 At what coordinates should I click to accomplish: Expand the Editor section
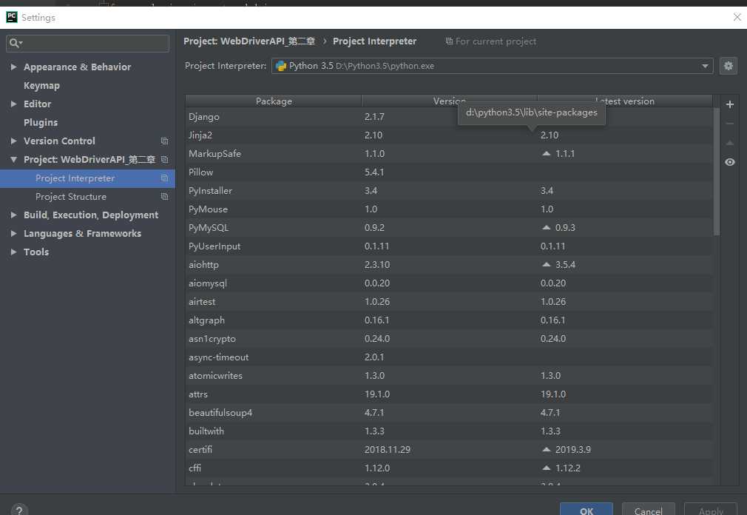pos(13,104)
